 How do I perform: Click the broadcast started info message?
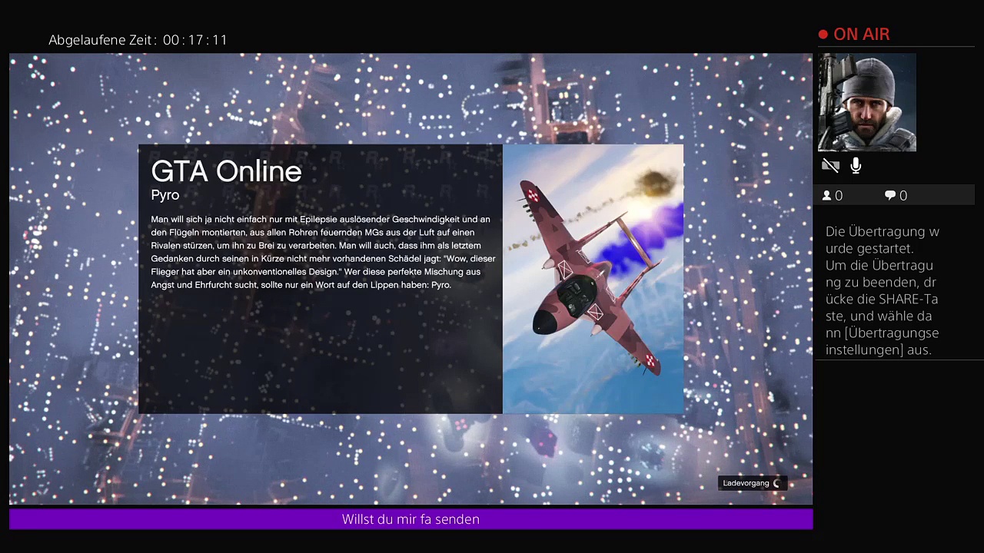coord(882,290)
